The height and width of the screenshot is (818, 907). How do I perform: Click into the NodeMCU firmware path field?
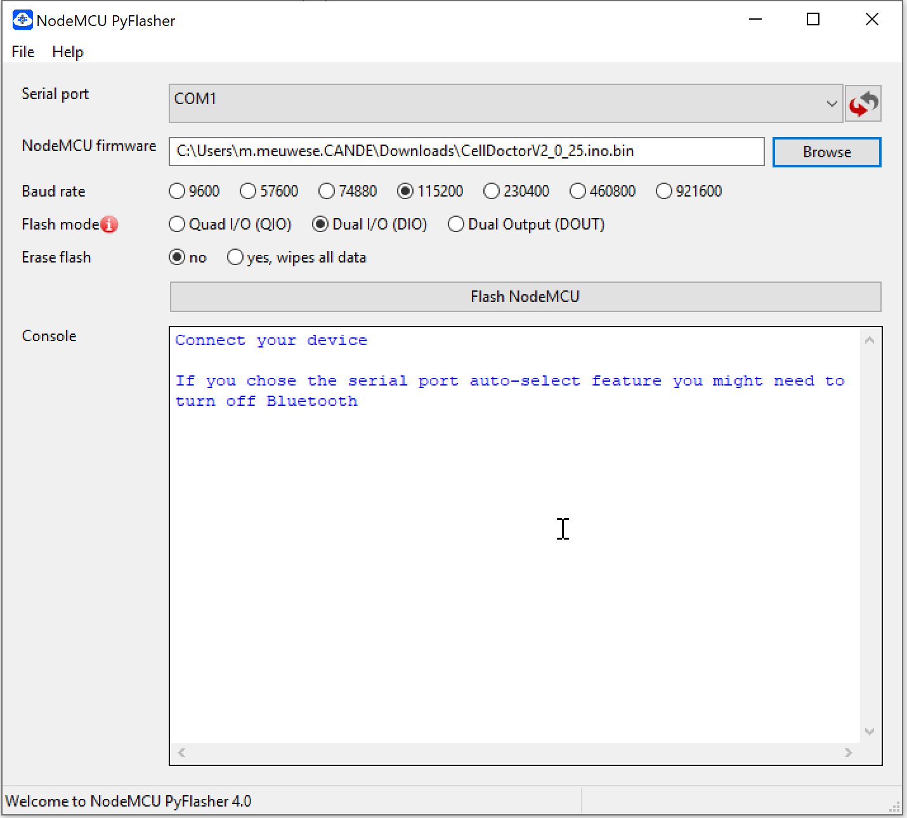click(x=466, y=152)
